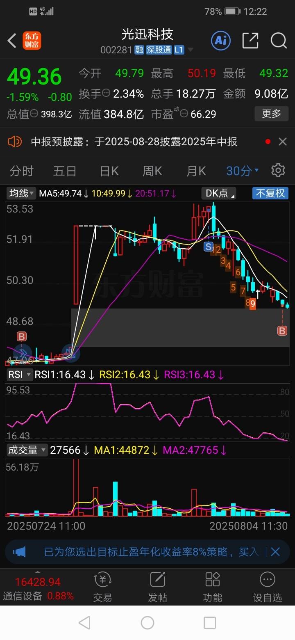Tap Android home navigation button
The height and width of the screenshot is (640, 295).
coord(147,623)
